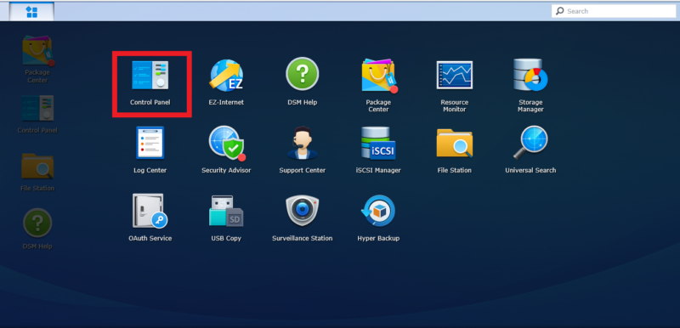680x328 pixels.
Task: Click the Search input field
Action: click(614, 11)
